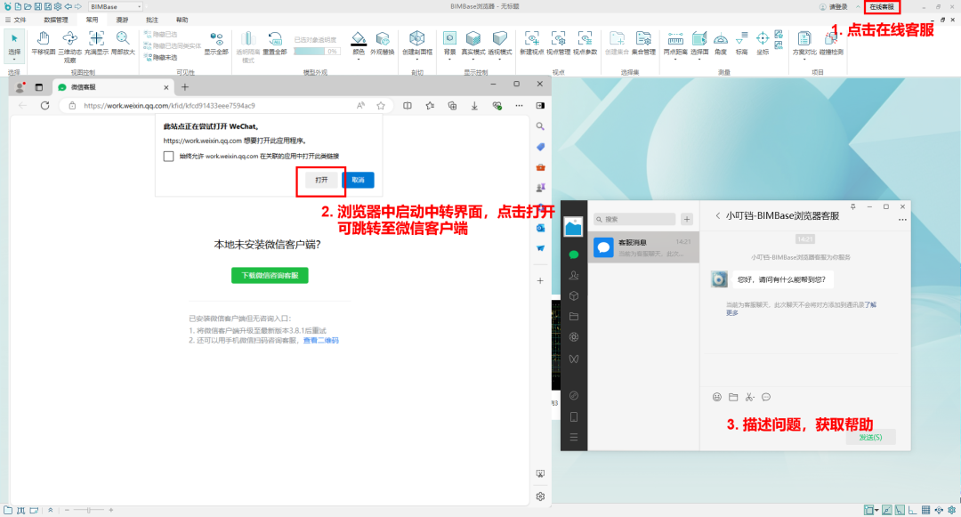Switch to the 漫游 ribbon tab
961x517 pixels.
(x=122, y=20)
